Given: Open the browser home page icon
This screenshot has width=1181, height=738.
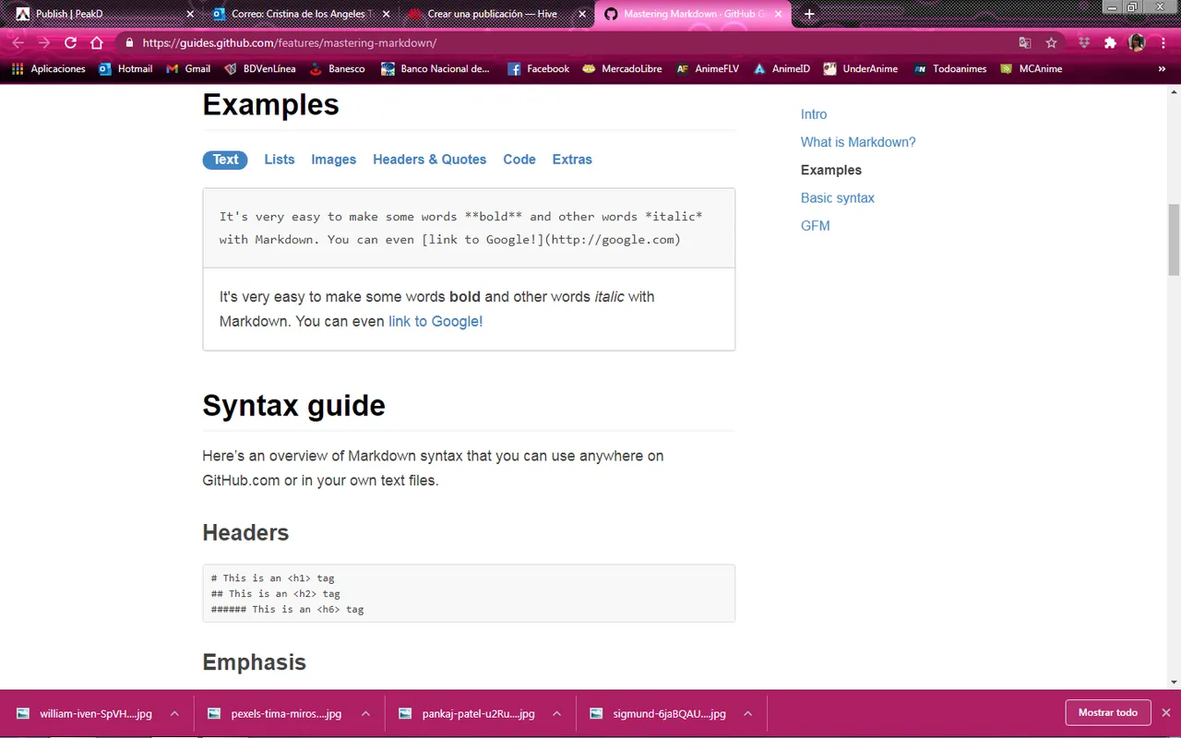Looking at the screenshot, I should (x=97, y=42).
